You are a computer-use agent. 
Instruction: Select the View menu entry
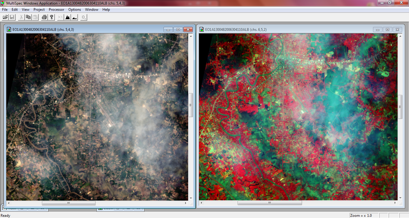(x=25, y=9)
